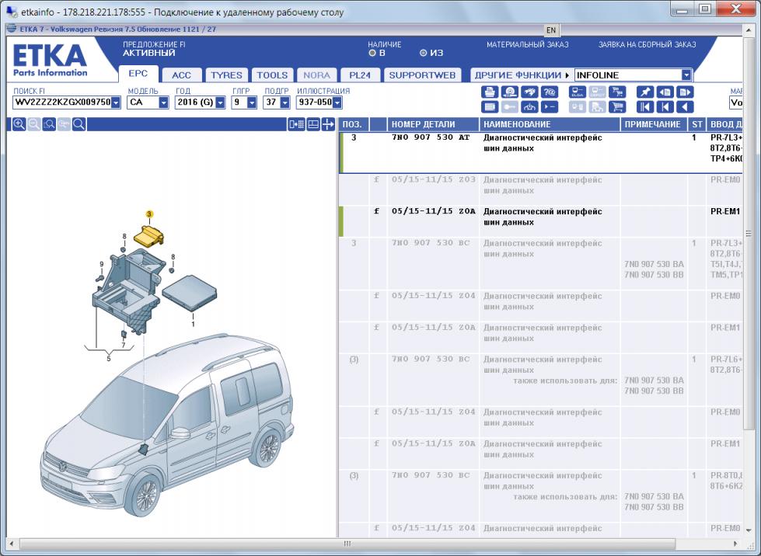Click callout number 5 in the illustration
The image size is (761, 556).
click(x=109, y=358)
